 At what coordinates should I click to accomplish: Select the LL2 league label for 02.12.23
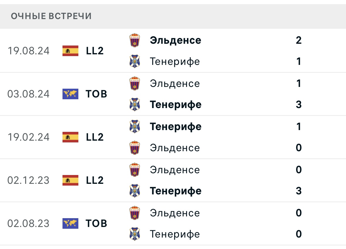tap(95, 180)
